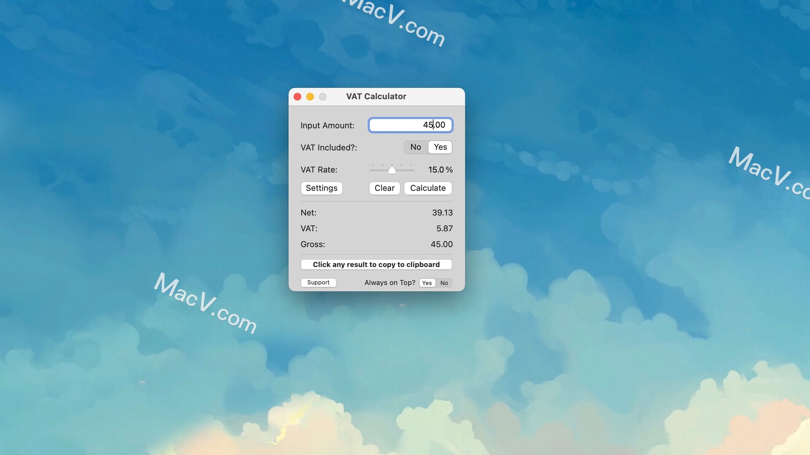Copy the Gross result to clipboard
This screenshot has width=810, height=455.
(x=441, y=244)
